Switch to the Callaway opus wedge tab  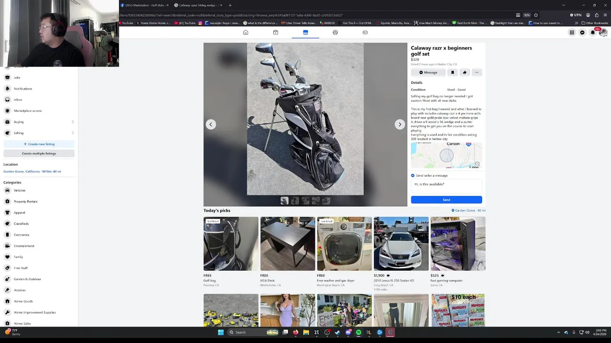point(198,5)
